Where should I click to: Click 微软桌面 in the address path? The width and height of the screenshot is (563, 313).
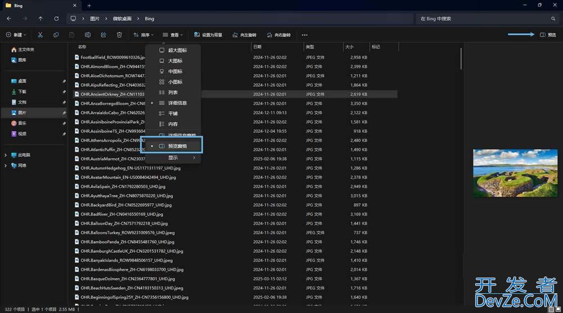pos(122,19)
